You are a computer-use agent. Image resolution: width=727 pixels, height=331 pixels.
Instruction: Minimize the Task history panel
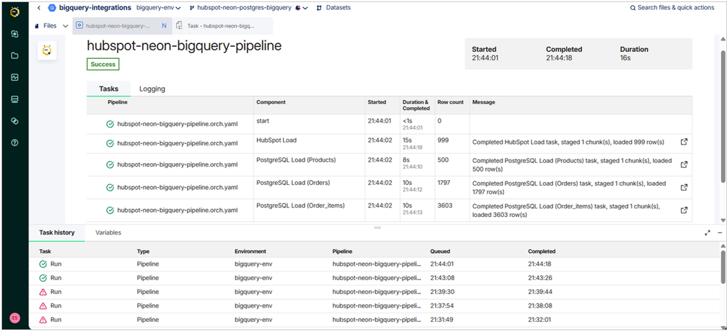pos(720,233)
